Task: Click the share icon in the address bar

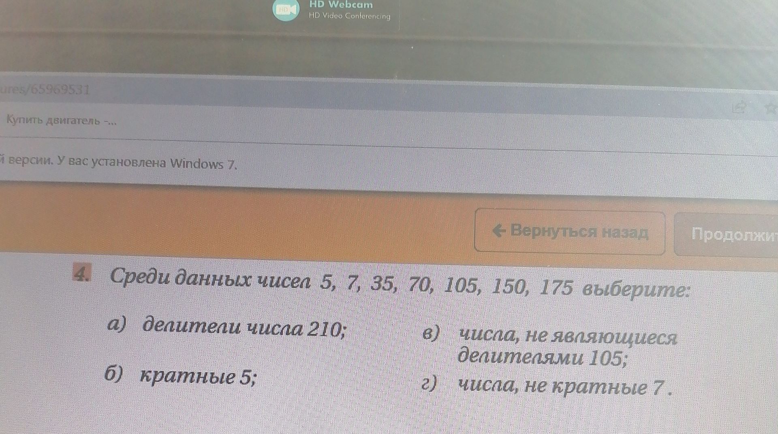Action: (739, 107)
